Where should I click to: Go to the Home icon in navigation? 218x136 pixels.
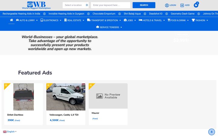pos(12,20)
